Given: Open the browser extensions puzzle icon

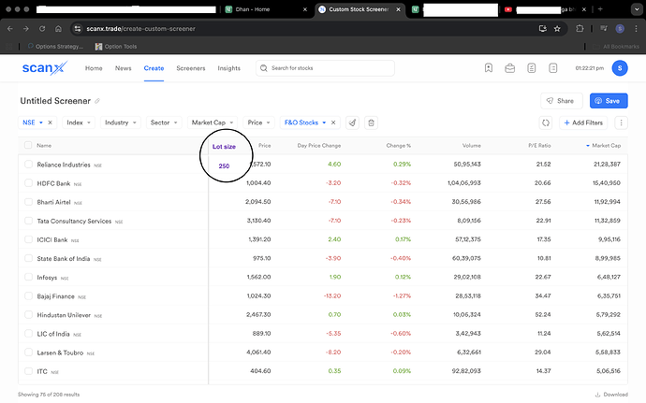Looking at the screenshot, I should pos(580,28).
